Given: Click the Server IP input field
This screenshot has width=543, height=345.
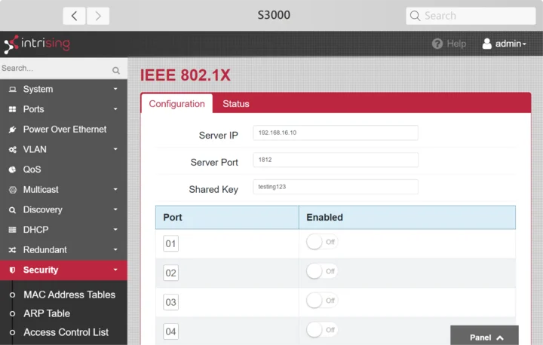Looking at the screenshot, I should click(x=336, y=133).
